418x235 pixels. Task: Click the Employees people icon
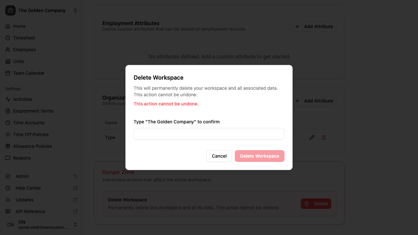tap(8, 50)
